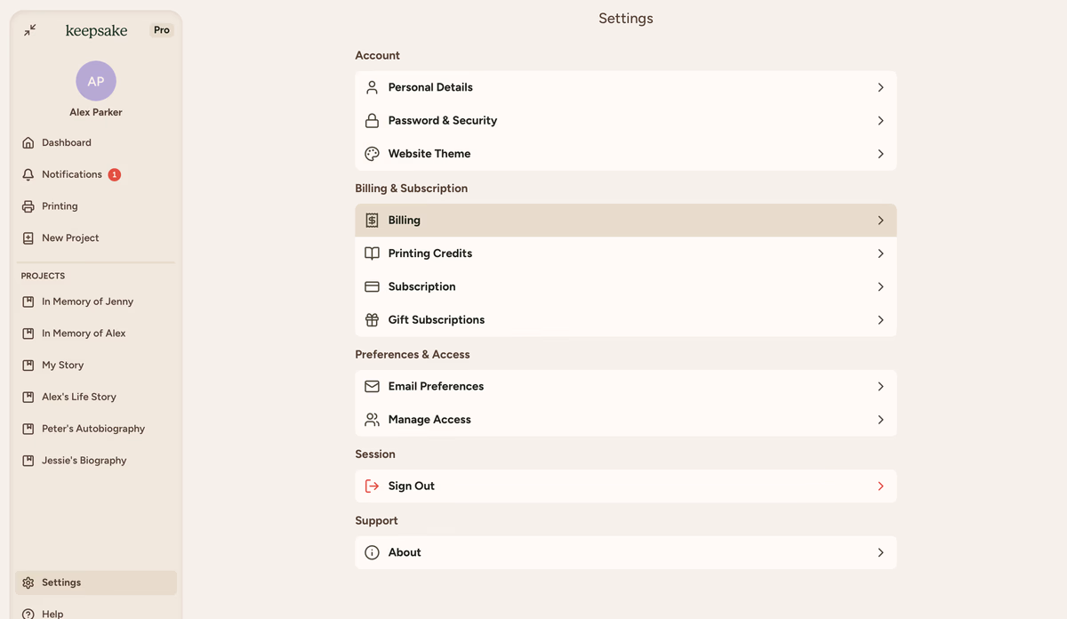This screenshot has height=619, width=1067.
Task: Click the palette icon for Website Theme
Action: (372, 154)
